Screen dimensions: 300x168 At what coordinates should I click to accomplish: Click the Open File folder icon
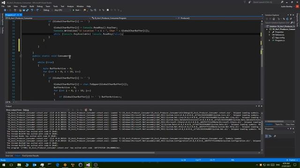(x=20, y=10)
